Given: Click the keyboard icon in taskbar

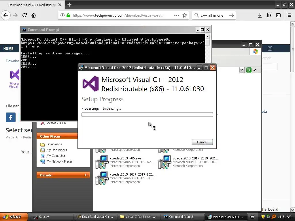Looking at the screenshot, I should click(252, 217).
